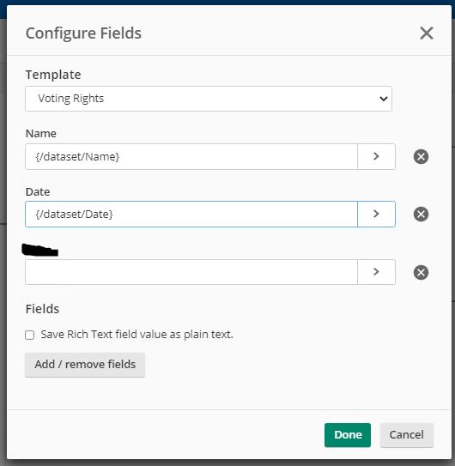
Task: Remove the empty third field via X icon
Action: [421, 272]
